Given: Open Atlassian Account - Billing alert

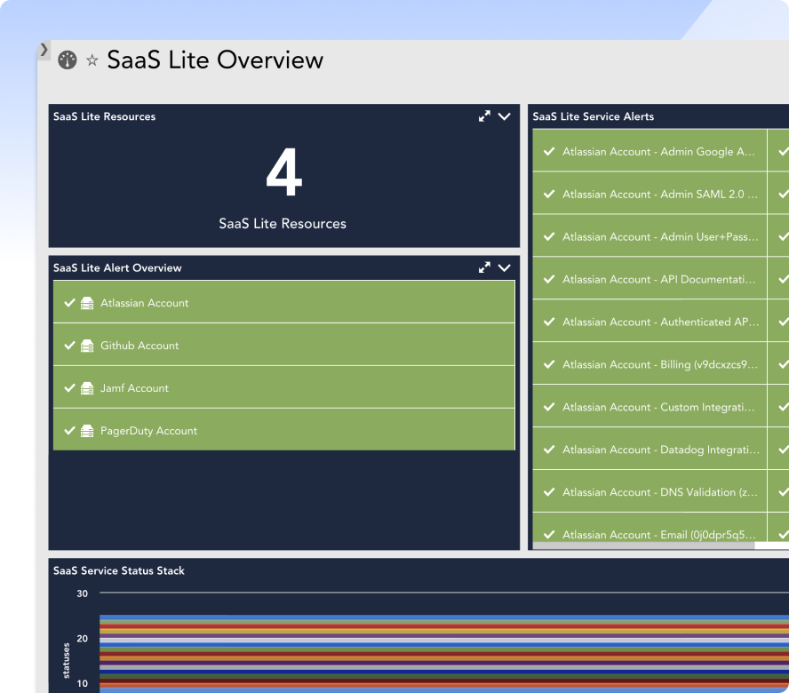Looking at the screenshot, I should point(650,364).
